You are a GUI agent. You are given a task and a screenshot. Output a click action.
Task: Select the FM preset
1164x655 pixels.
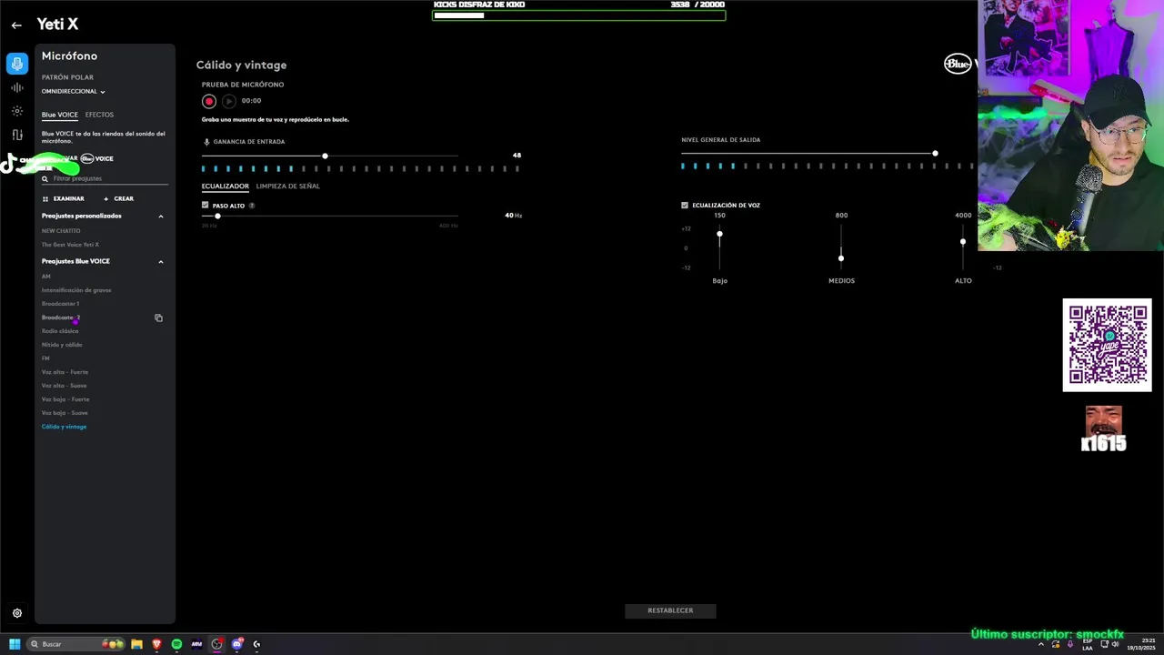tap(45, 358)
